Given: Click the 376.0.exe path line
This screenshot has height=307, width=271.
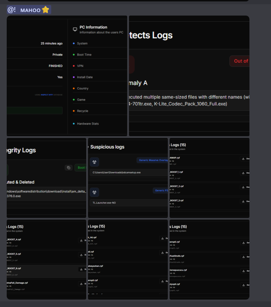Looking at the screenshot, I should click(14, 196).
